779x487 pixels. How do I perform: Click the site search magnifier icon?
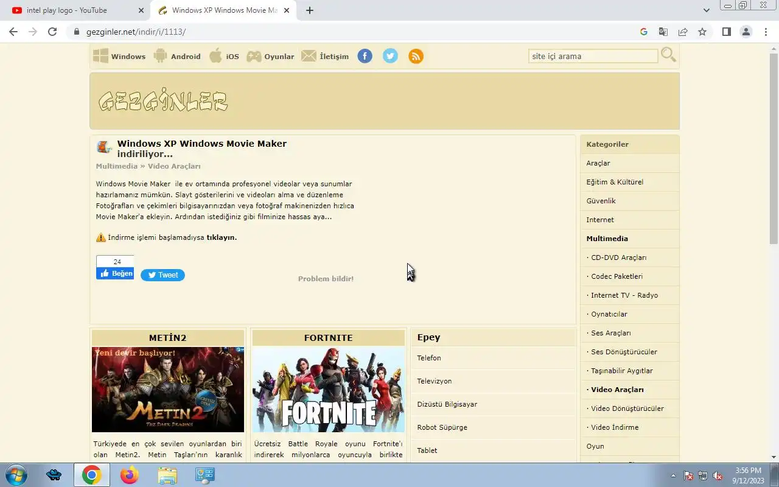click(668, 55)
